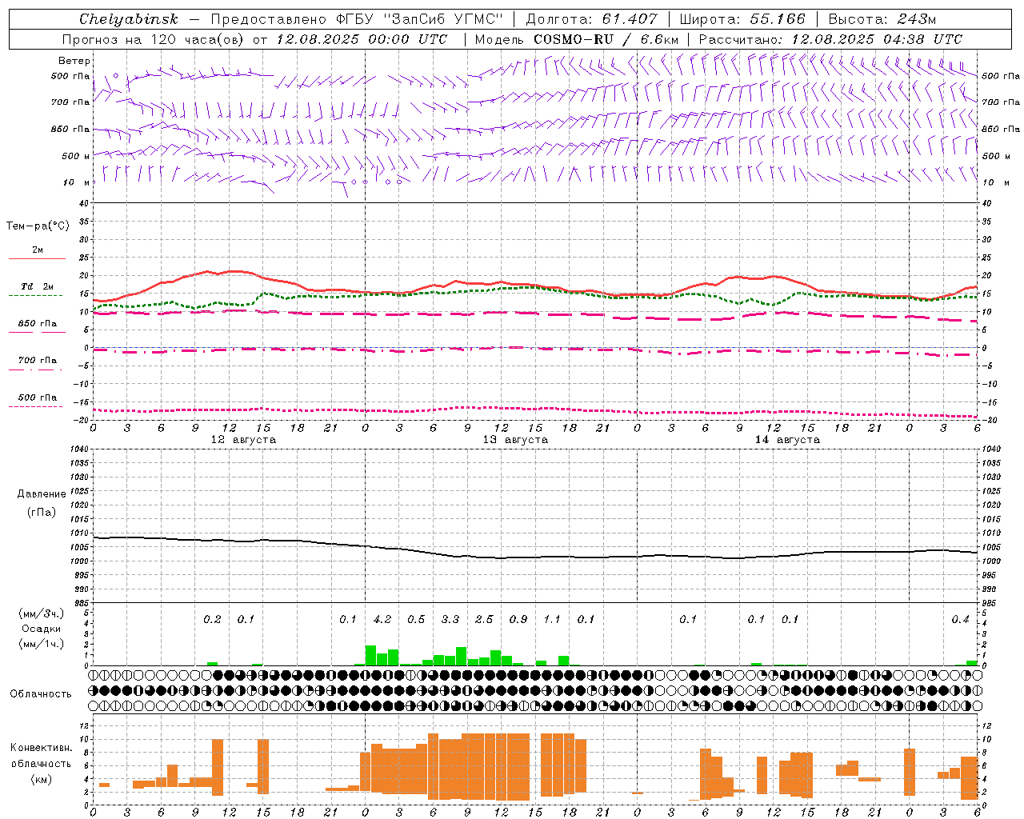Click the 'Давление' pressure panel label
This screenshot has height=819, width=1024.
tap(42, 494)
